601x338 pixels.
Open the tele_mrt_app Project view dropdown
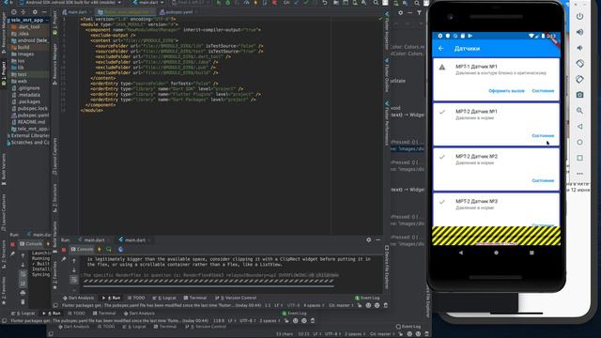coord(27,20)
